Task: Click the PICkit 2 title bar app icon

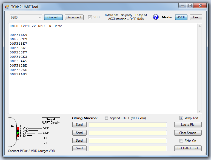Action: 7,7
